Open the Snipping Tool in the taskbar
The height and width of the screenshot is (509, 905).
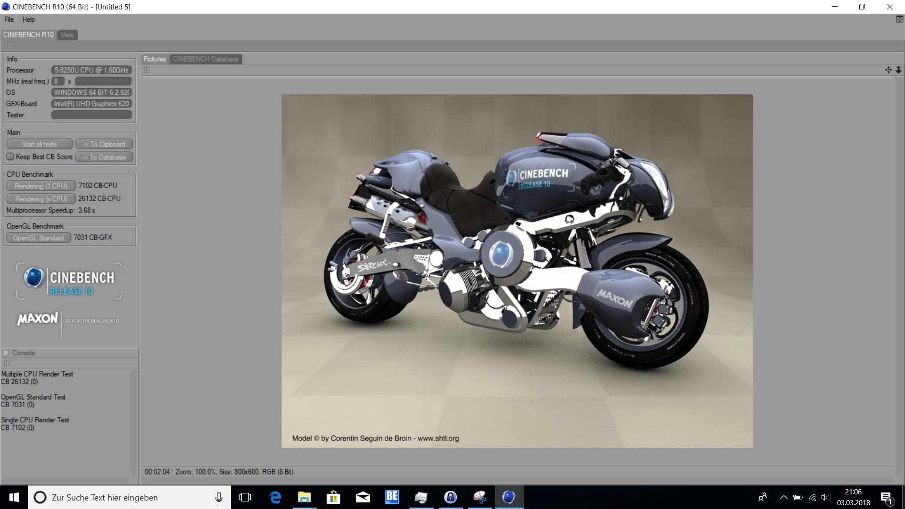click(x=479, y=497)
